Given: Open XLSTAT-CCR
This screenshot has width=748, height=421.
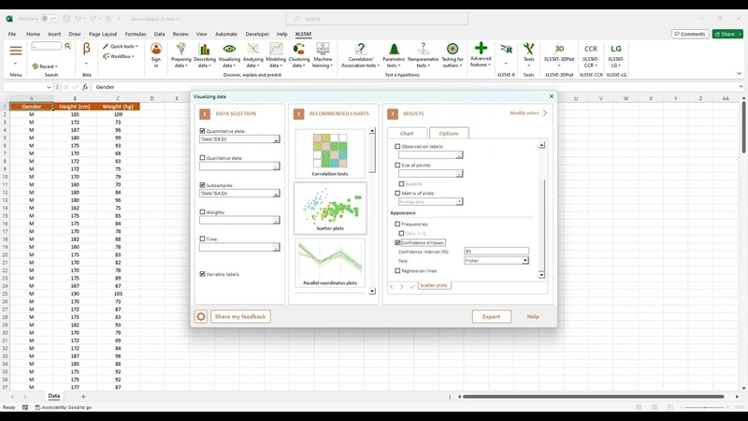Looking at the screenshot, I should pyautogui.click(x=591, y=55).
